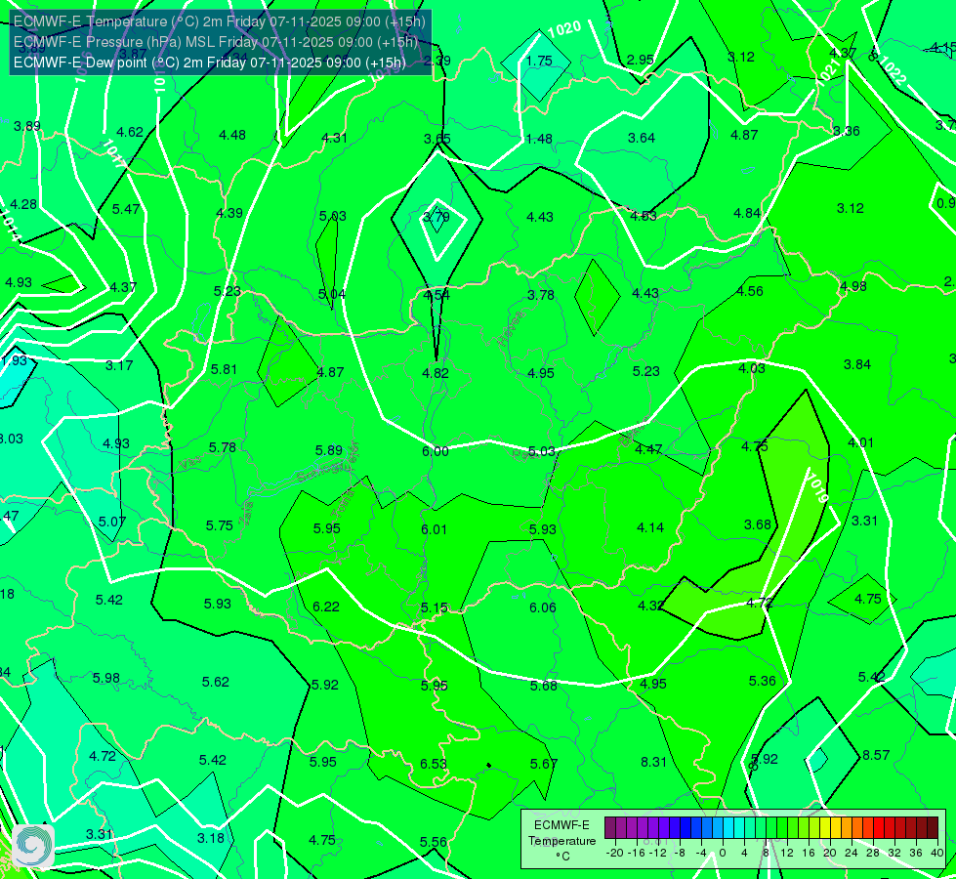Click the temperature value 8.31
This screenshot has height=879, width=956.
point(653,762)
